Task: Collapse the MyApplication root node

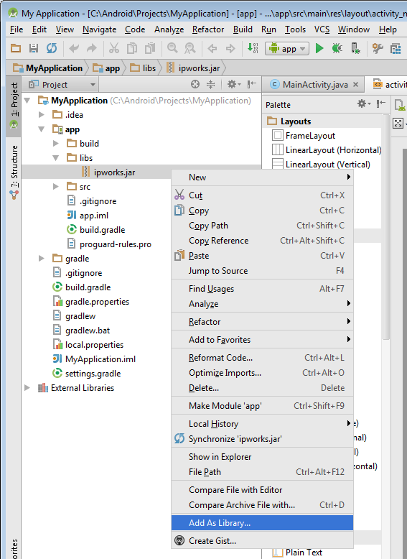Action: point(27,101)
